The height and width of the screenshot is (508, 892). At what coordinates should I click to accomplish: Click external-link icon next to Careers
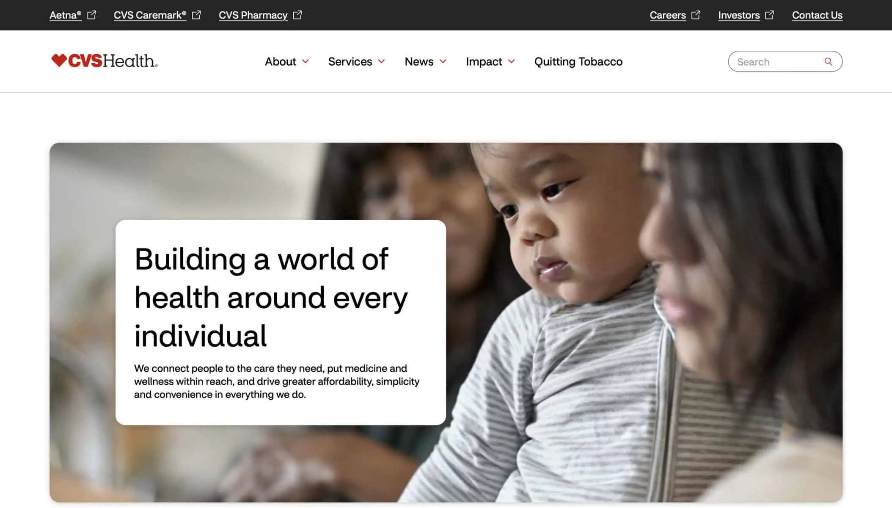pos(696,15)
